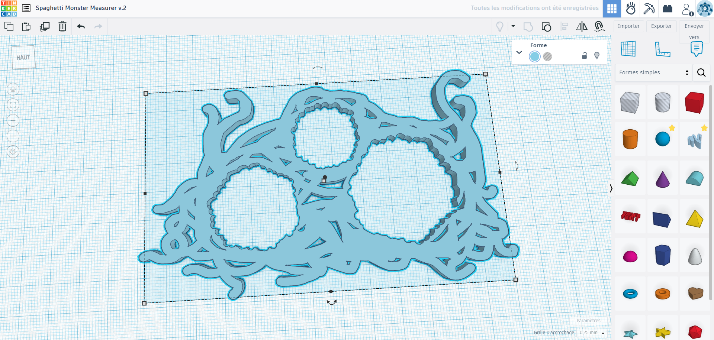
Task: Open the lightbulb dropdown arrow
Action: coord(513,26)
